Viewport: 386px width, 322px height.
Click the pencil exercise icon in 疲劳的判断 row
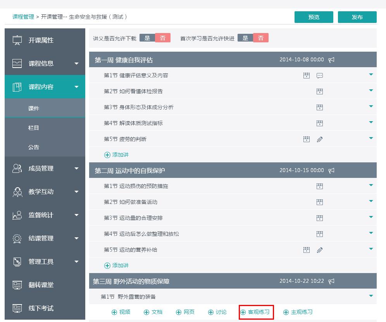click(x=320, y=139)
